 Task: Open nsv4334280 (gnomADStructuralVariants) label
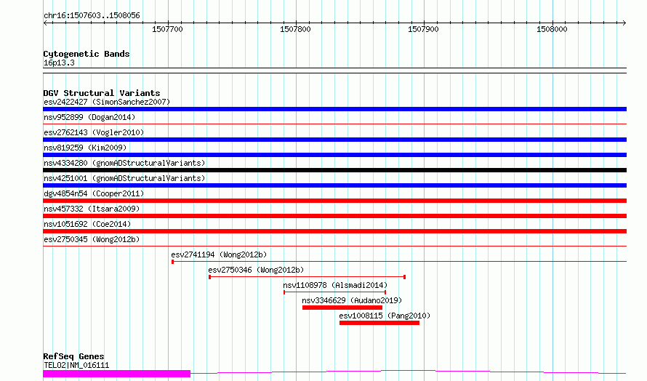pyautogui.click(x=124, y=163)
